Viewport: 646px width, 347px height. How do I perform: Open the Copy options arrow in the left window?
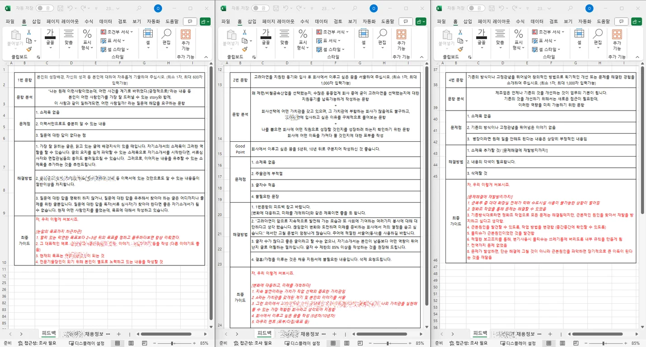35,41
